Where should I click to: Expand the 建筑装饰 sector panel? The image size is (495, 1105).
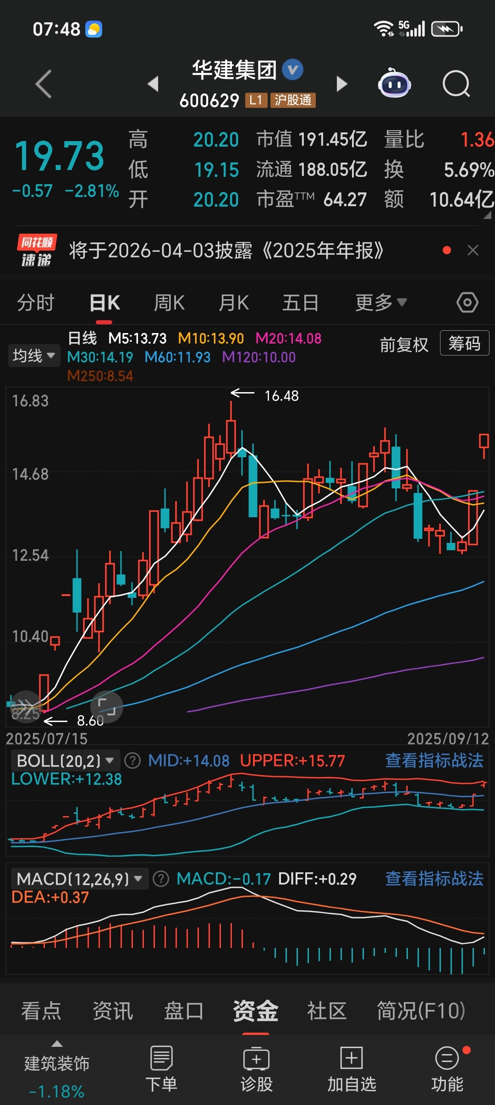point(57,1070)
